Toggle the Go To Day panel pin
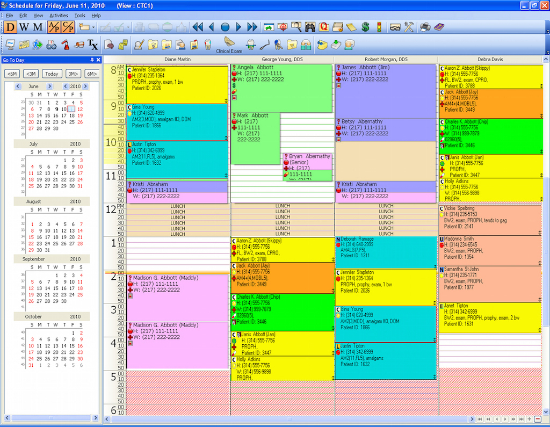The width and height of the screenshot is (550, 427). [x=92, y=60]
